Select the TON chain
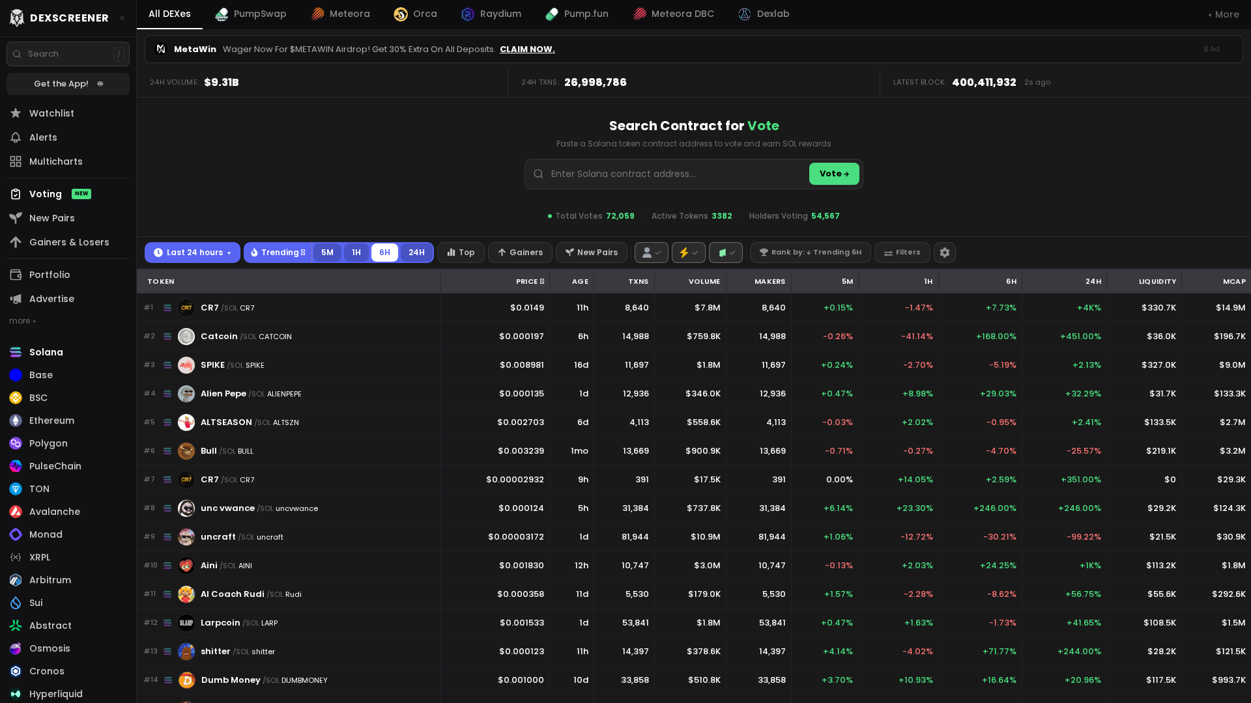This screenshot has width=1251, height=703. 68,489
